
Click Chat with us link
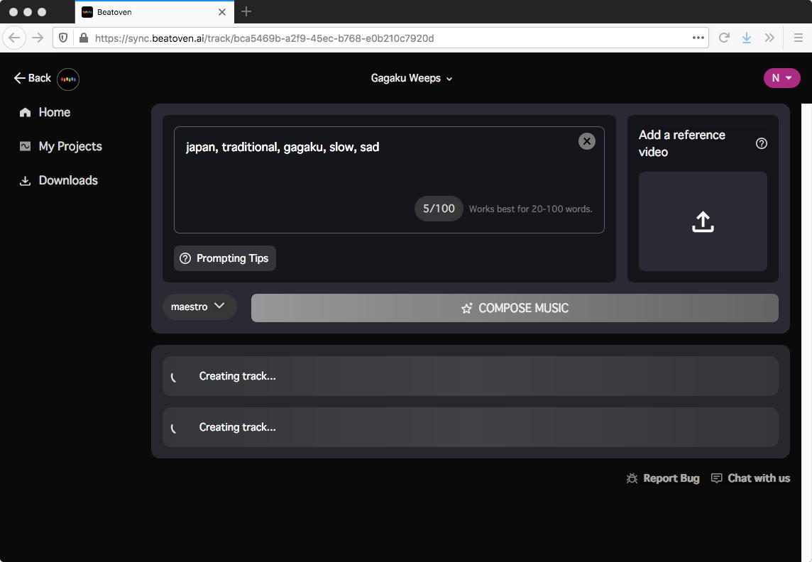(759, 478)
